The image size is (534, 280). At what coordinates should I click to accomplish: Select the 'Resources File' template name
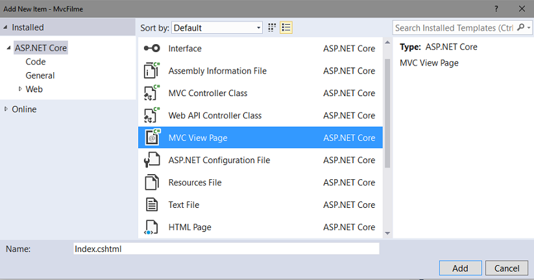195,183
